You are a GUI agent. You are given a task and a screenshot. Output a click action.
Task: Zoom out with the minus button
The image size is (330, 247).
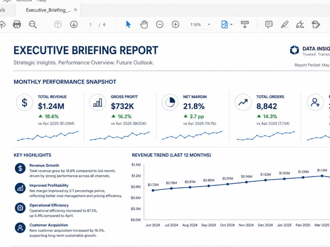(159, 25)
